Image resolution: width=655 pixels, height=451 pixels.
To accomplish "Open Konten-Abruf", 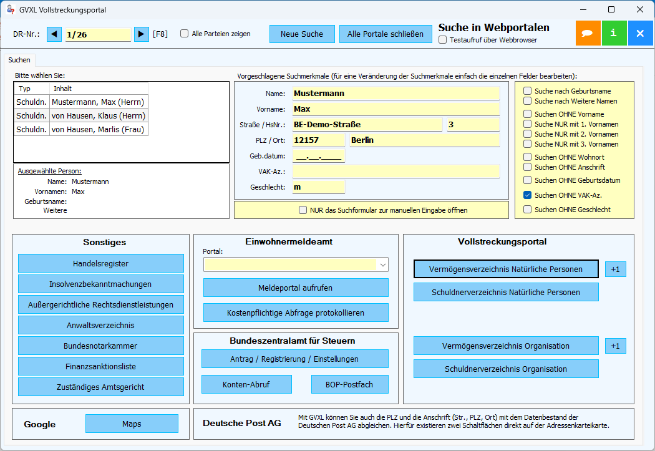I will click(246, 384).
